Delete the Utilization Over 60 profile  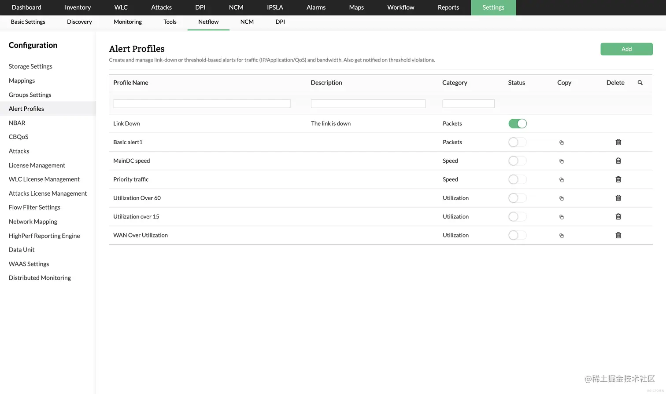tap(618, 198)
